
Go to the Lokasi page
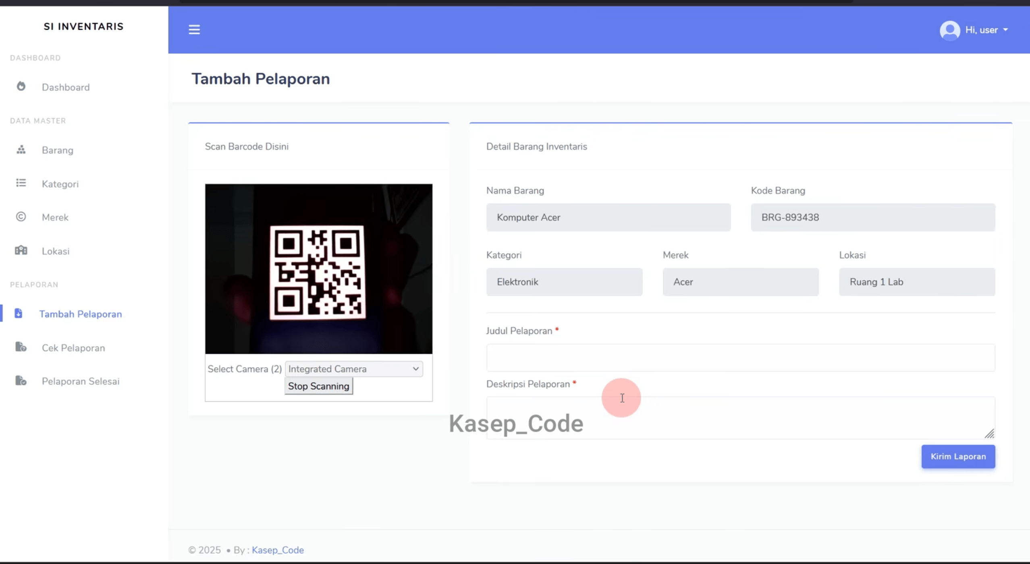[56, 251]
